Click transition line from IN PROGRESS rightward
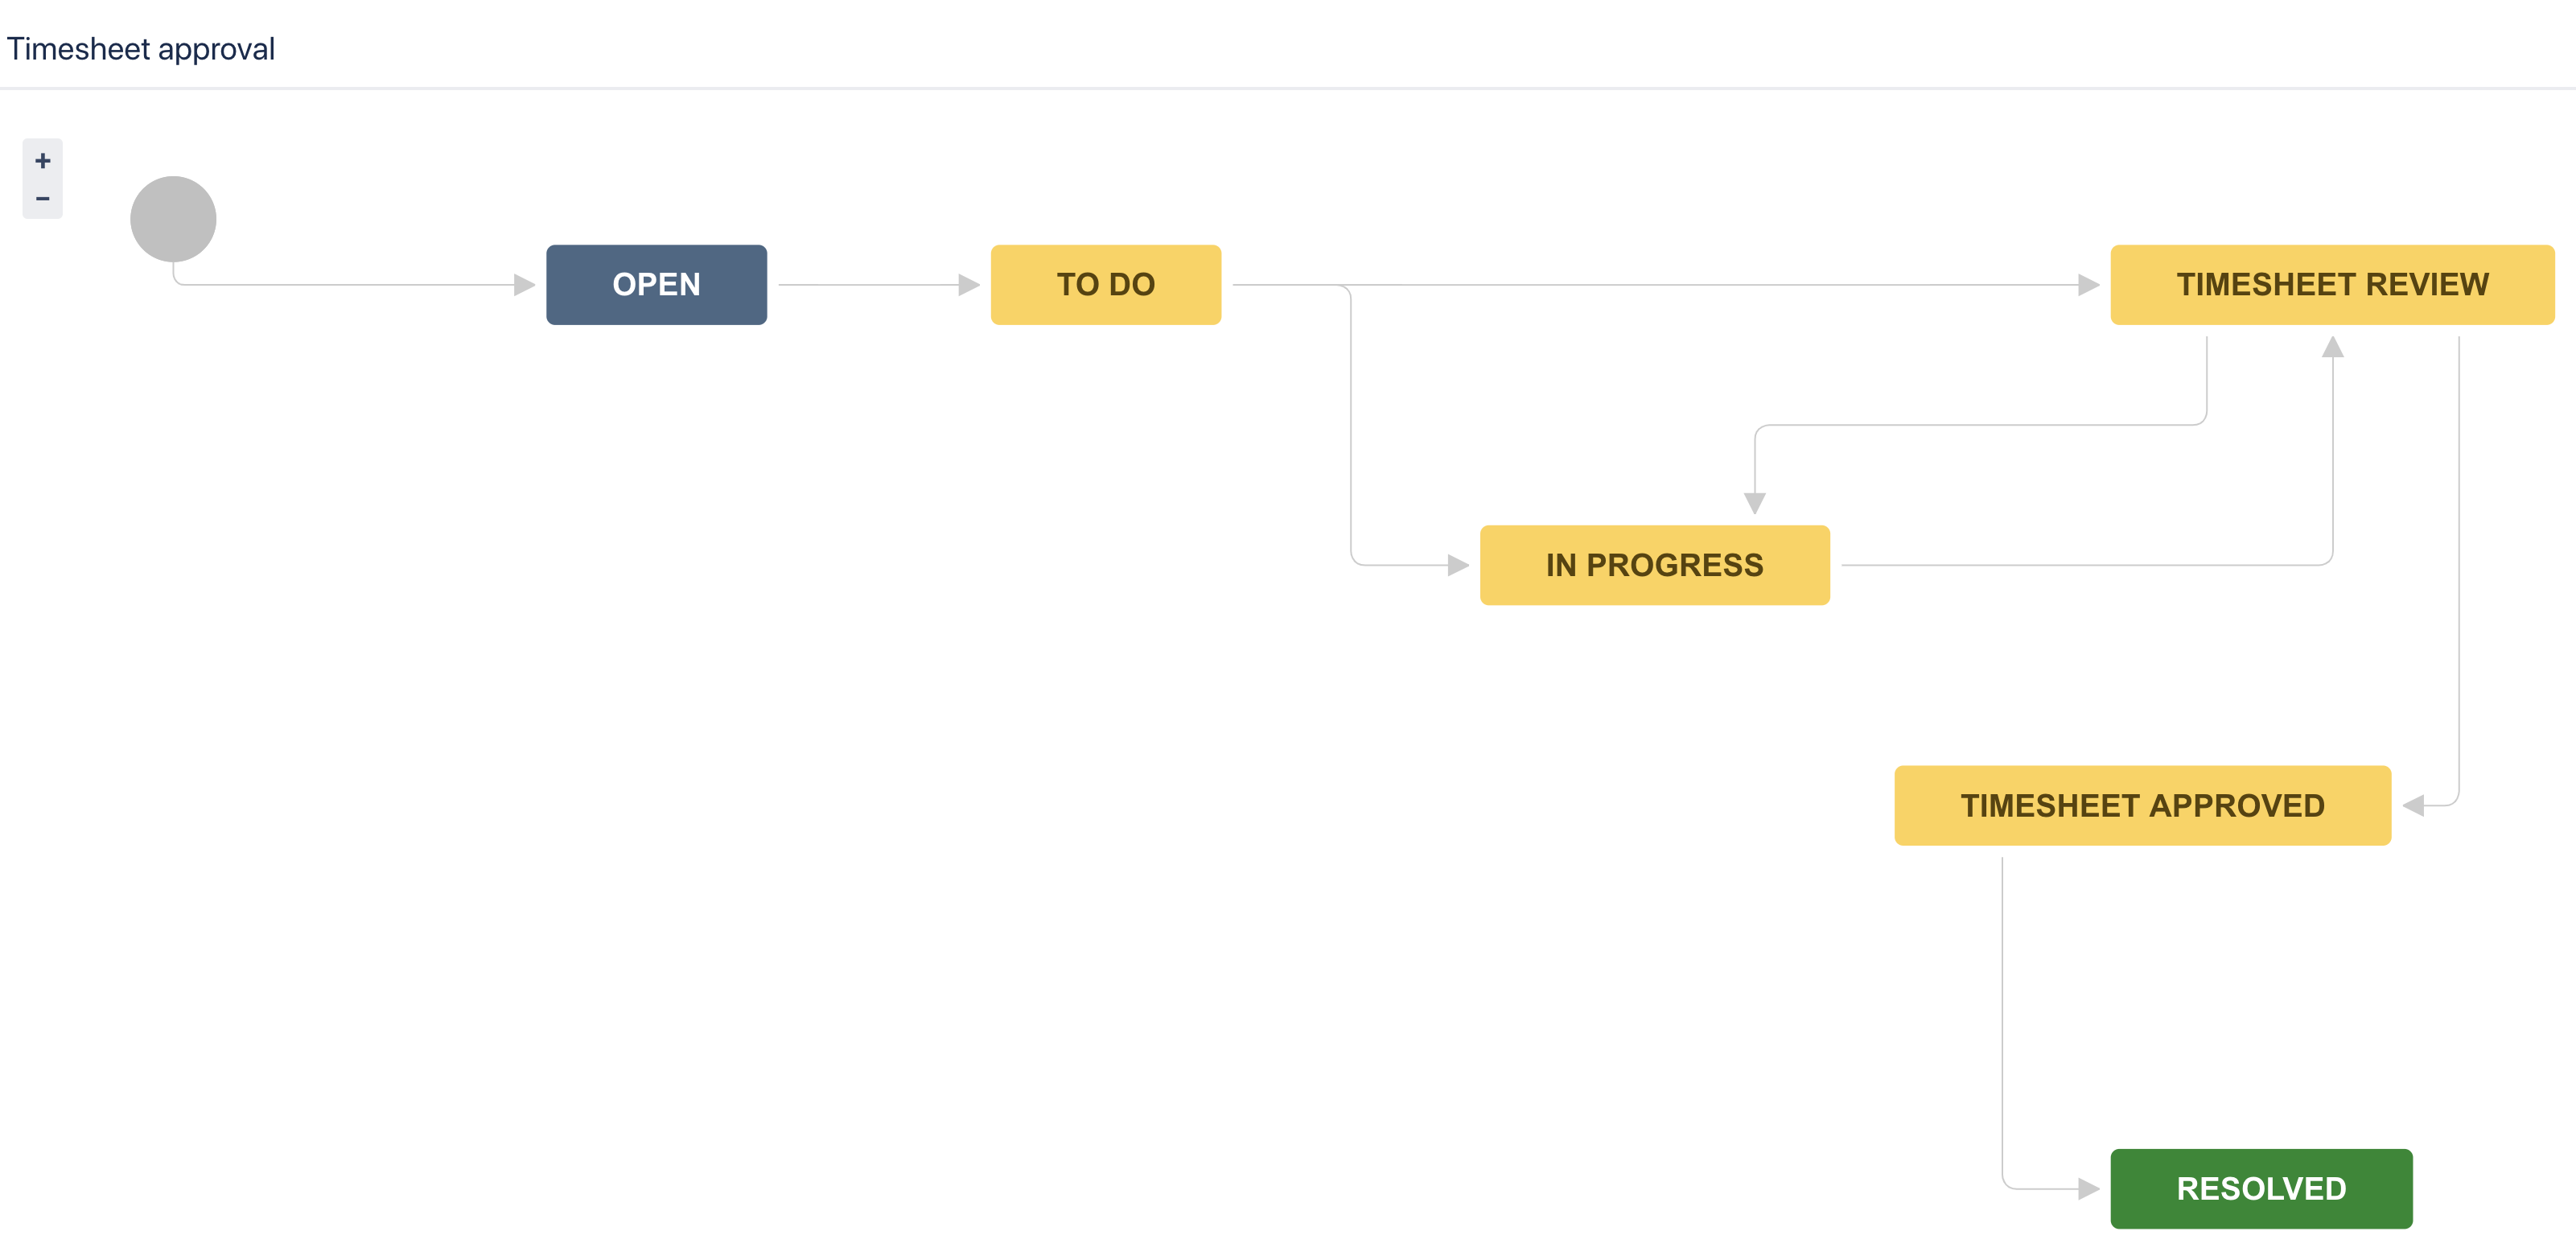The height and width of the screenshot is (1252, 2576). [2080, 566]
